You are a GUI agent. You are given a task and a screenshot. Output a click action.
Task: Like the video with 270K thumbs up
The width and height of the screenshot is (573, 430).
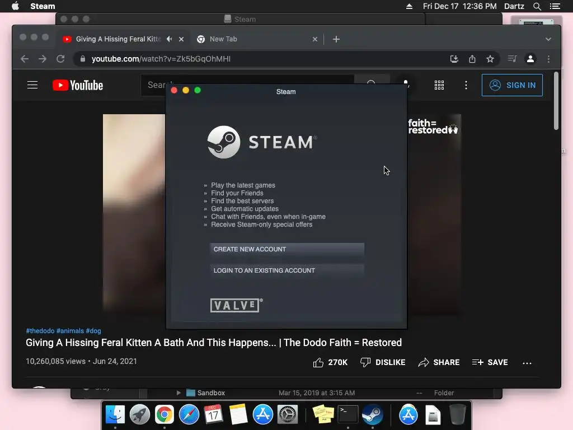click(x=330, y=362)
